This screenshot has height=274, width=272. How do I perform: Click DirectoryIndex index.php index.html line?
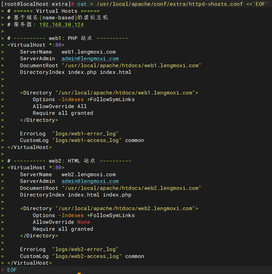coord(76,72)
